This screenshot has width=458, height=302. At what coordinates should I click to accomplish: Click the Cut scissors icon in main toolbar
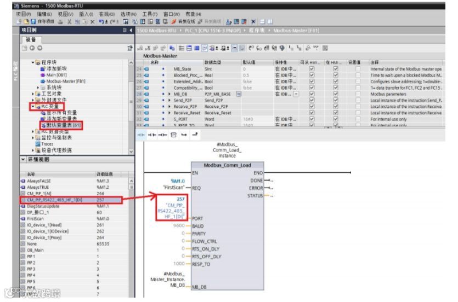[70, 21]
